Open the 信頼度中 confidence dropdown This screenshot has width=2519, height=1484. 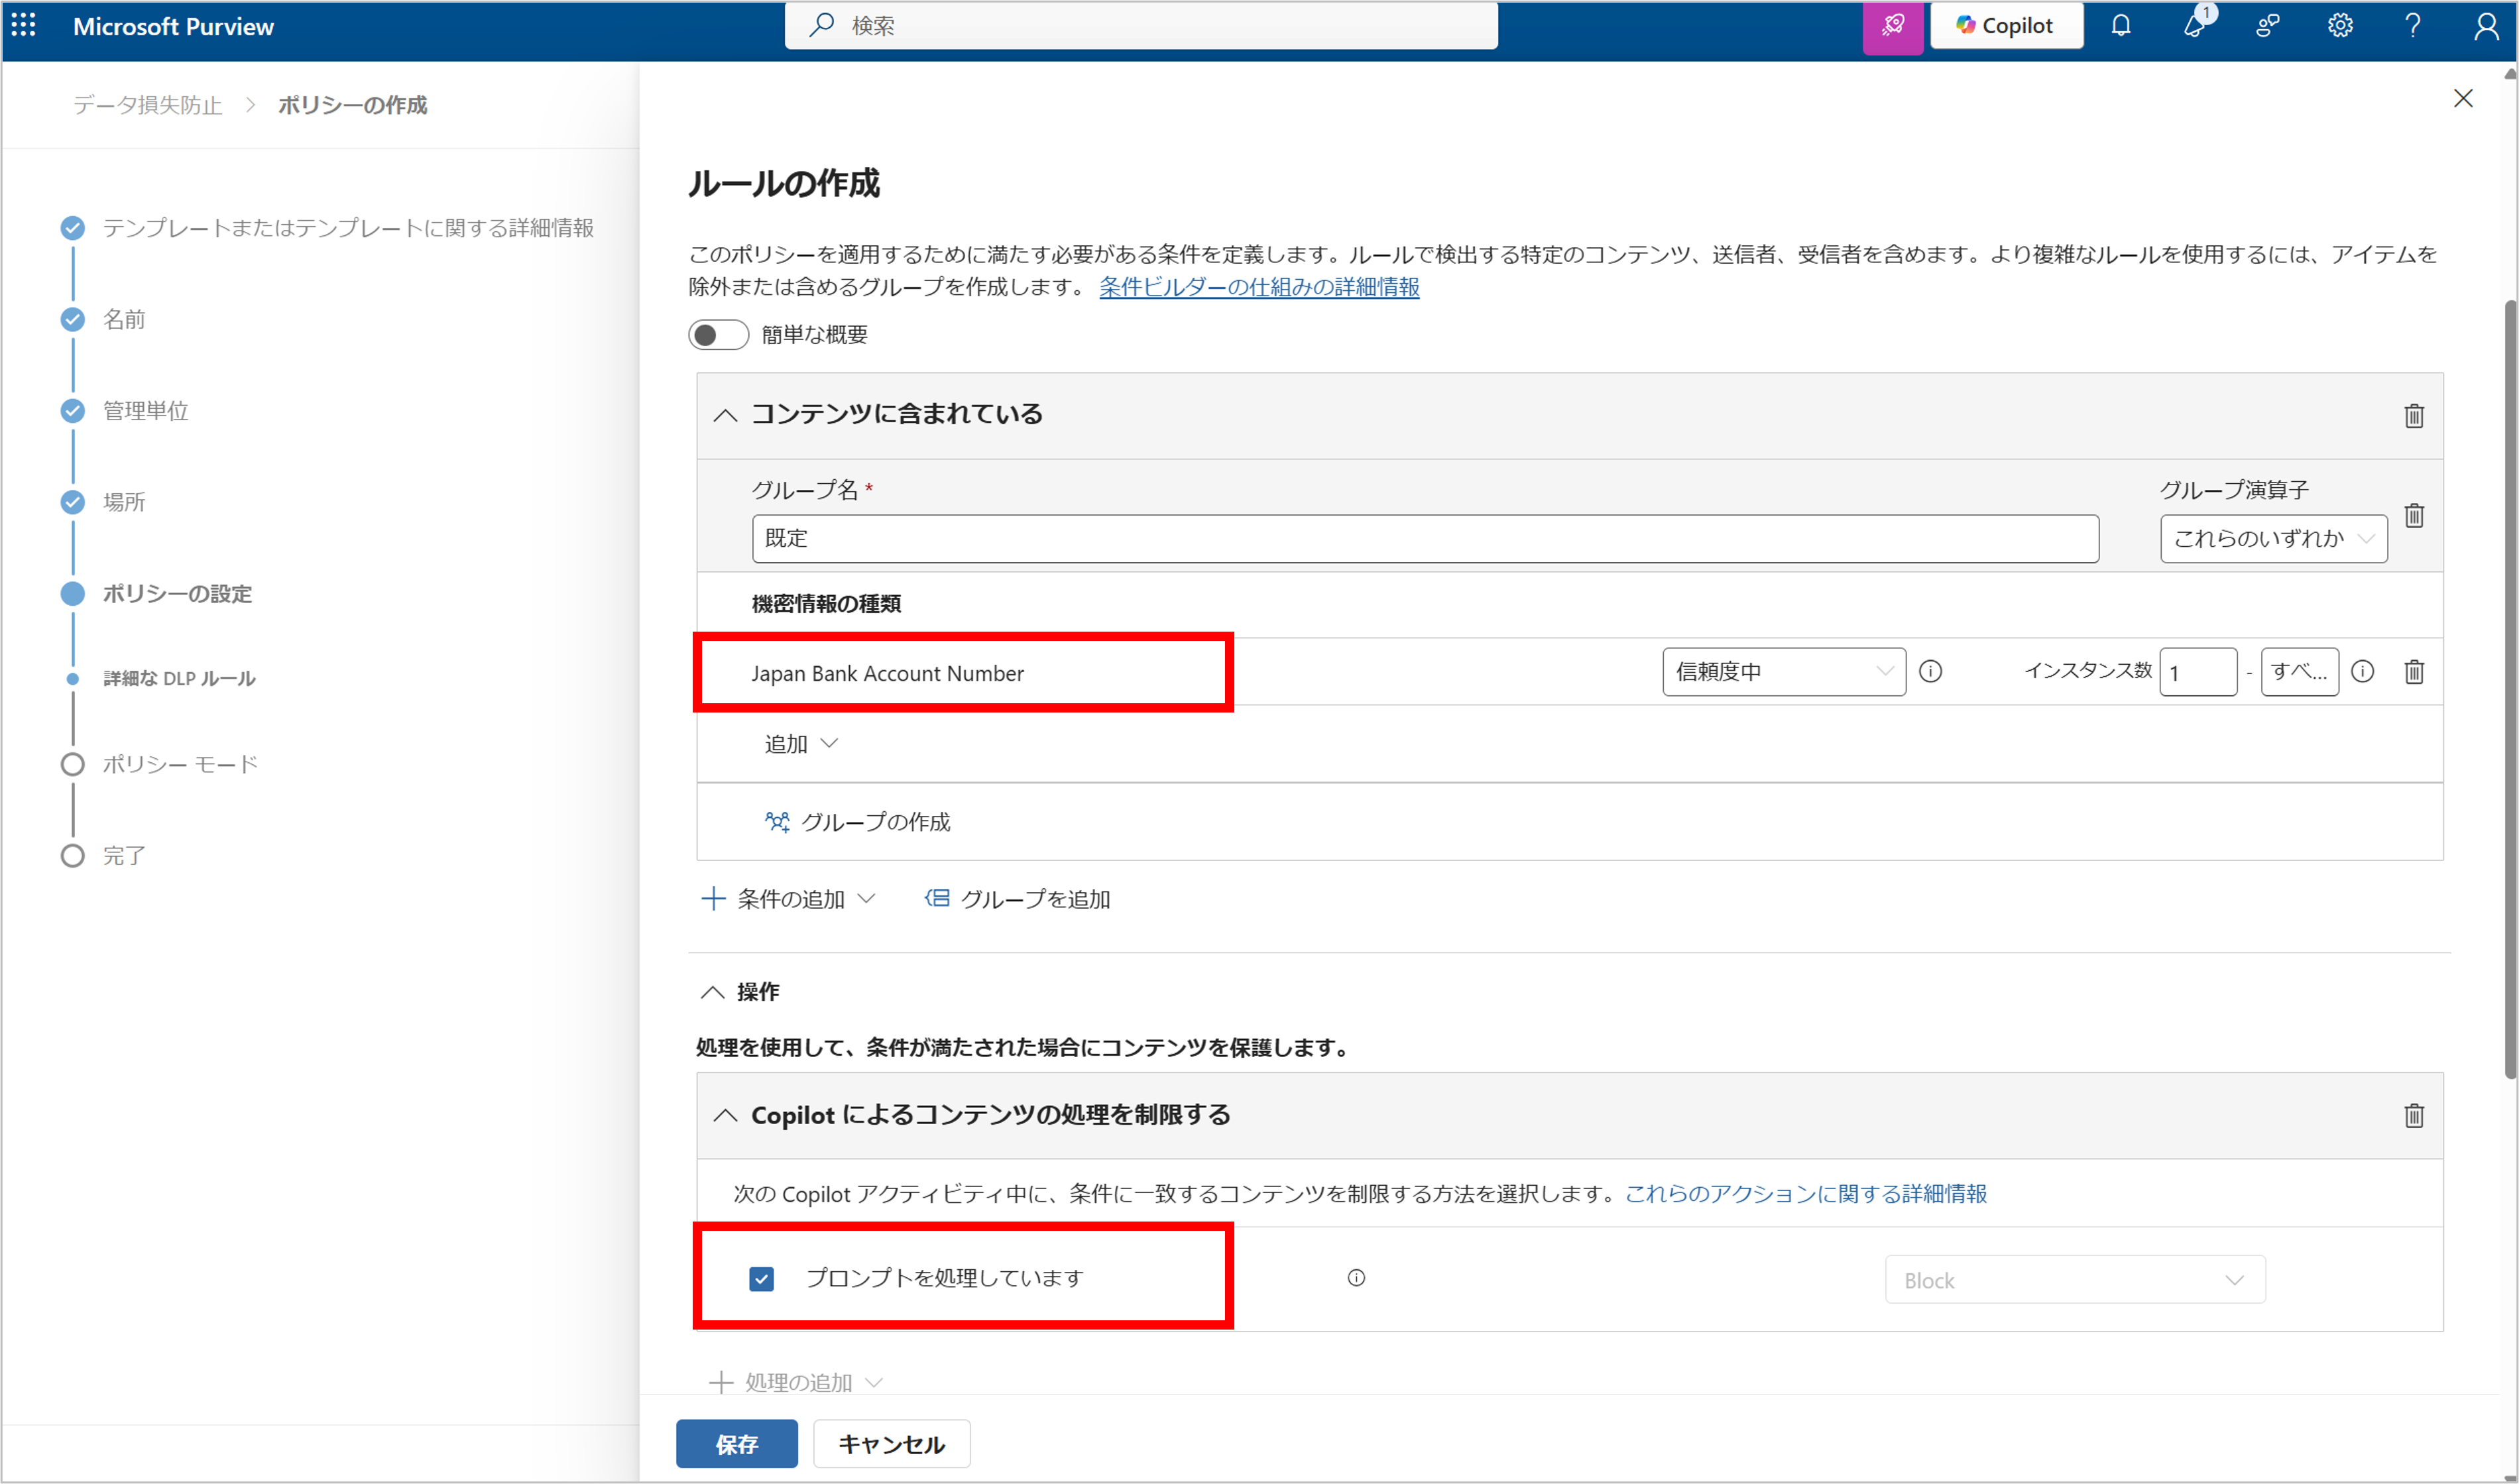(1783, 671)
